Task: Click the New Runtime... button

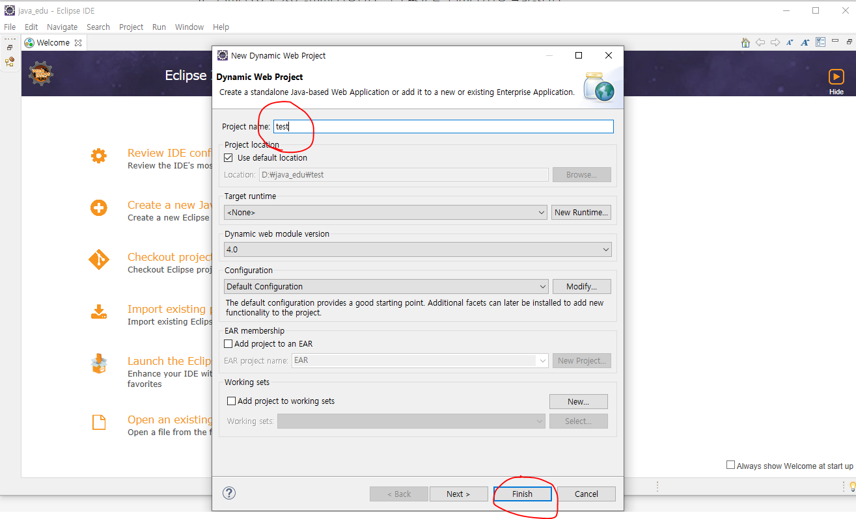Action: pos(582,213)
